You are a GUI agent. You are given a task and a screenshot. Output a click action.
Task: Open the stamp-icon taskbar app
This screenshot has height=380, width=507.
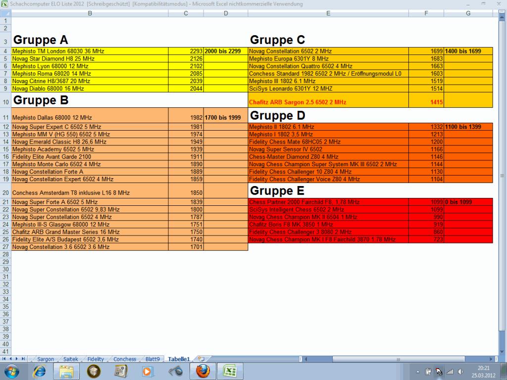pos(121,372)
